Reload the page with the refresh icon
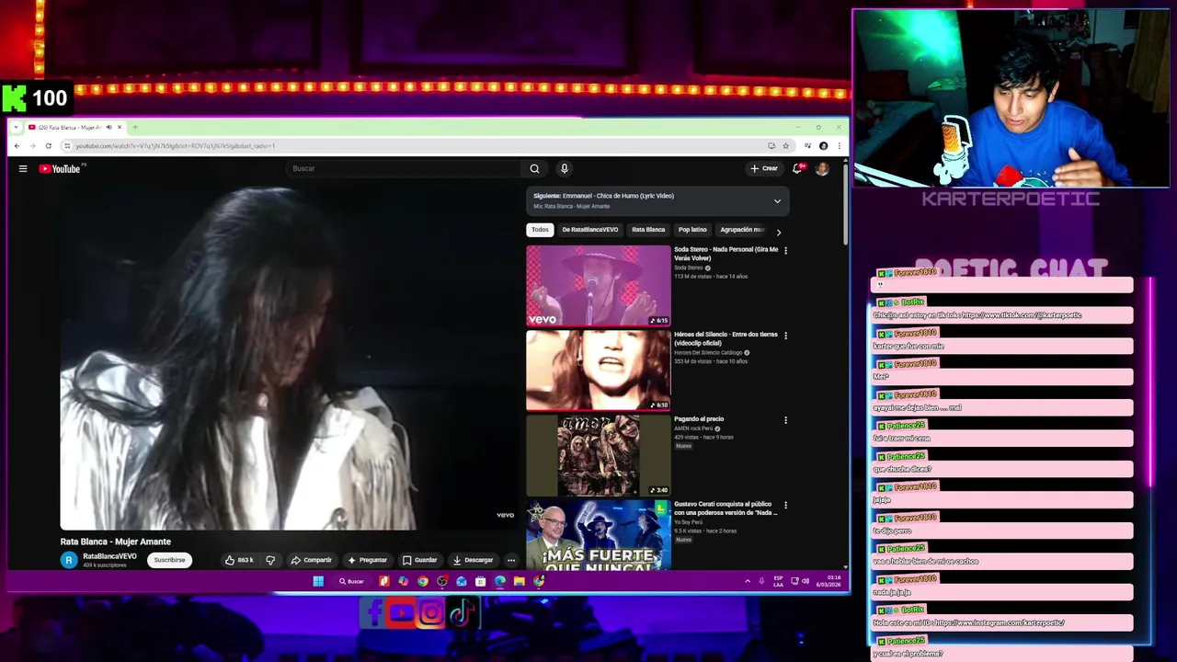This screenshot has height=662, width=1177. point(48,145)
